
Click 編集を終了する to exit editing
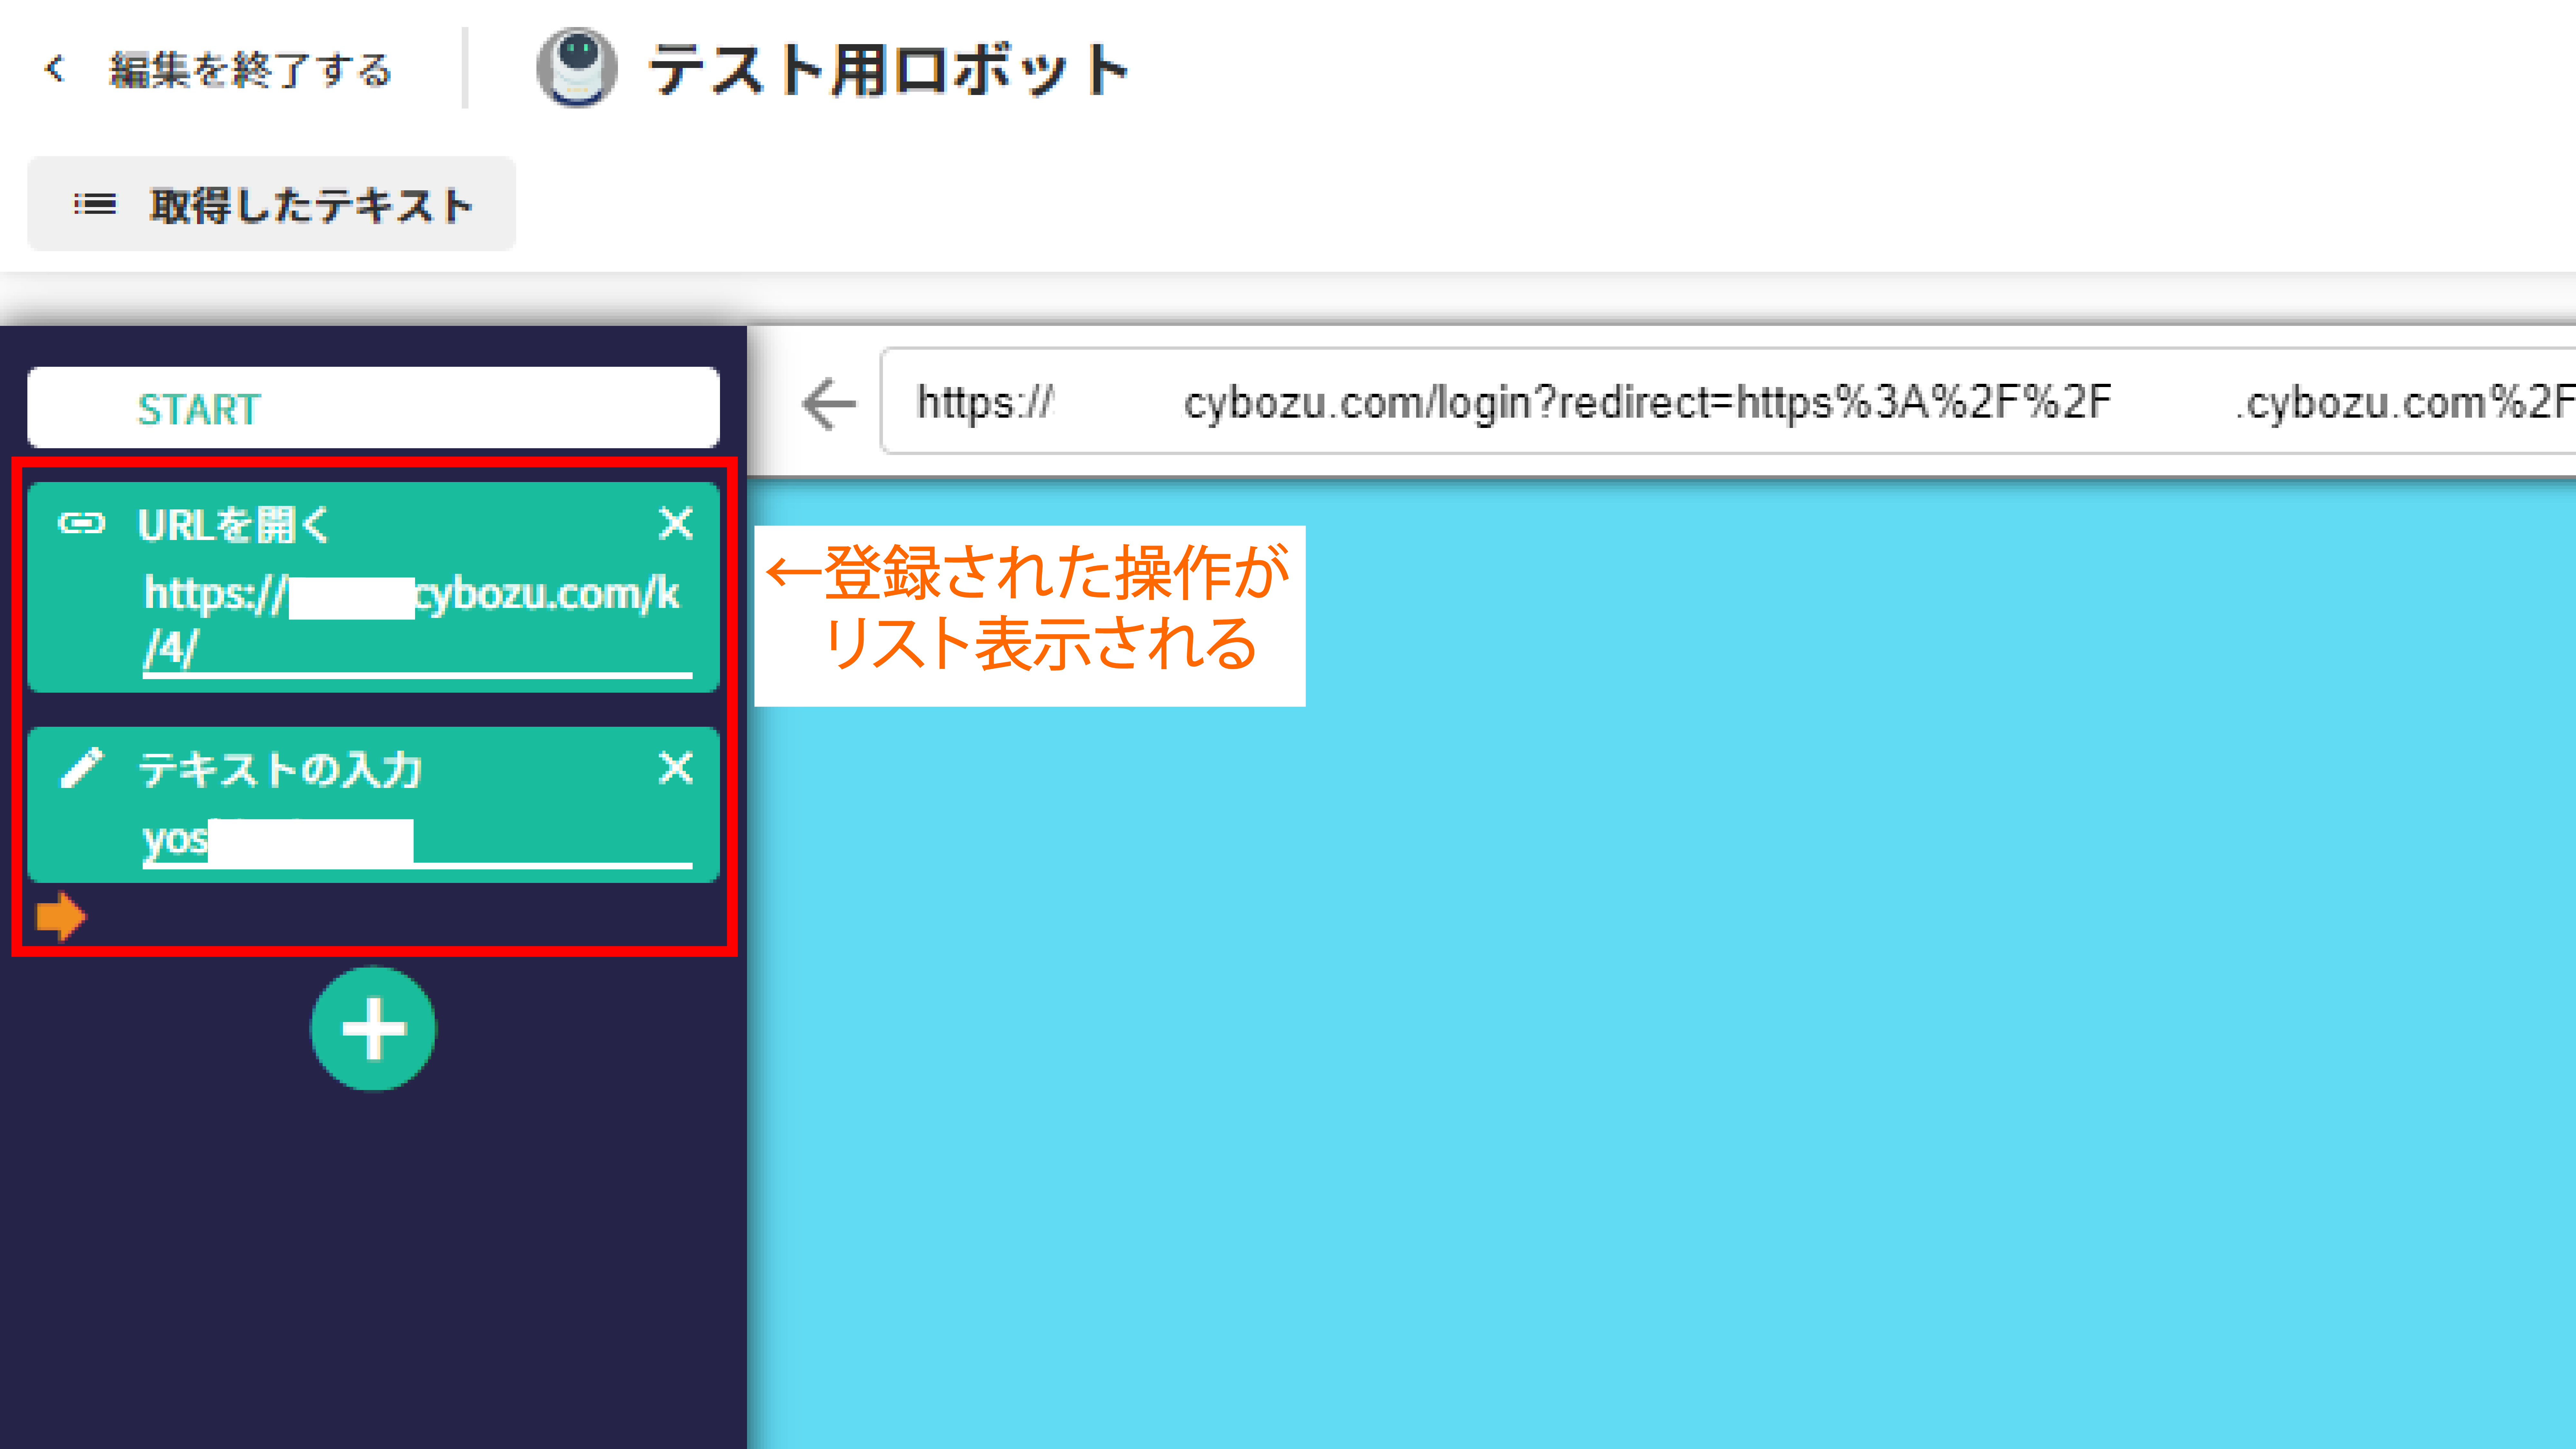(250, 70)
